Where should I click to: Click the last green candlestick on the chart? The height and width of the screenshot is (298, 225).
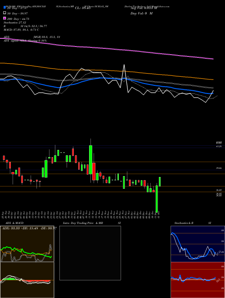coord(160,182)
